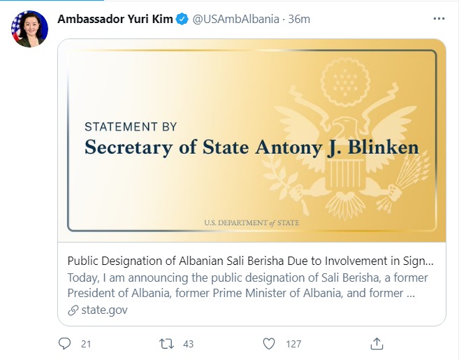Click the 36m tweet timestamp
This screenshot has height=360, width=466.
click(x=299, y=19)
